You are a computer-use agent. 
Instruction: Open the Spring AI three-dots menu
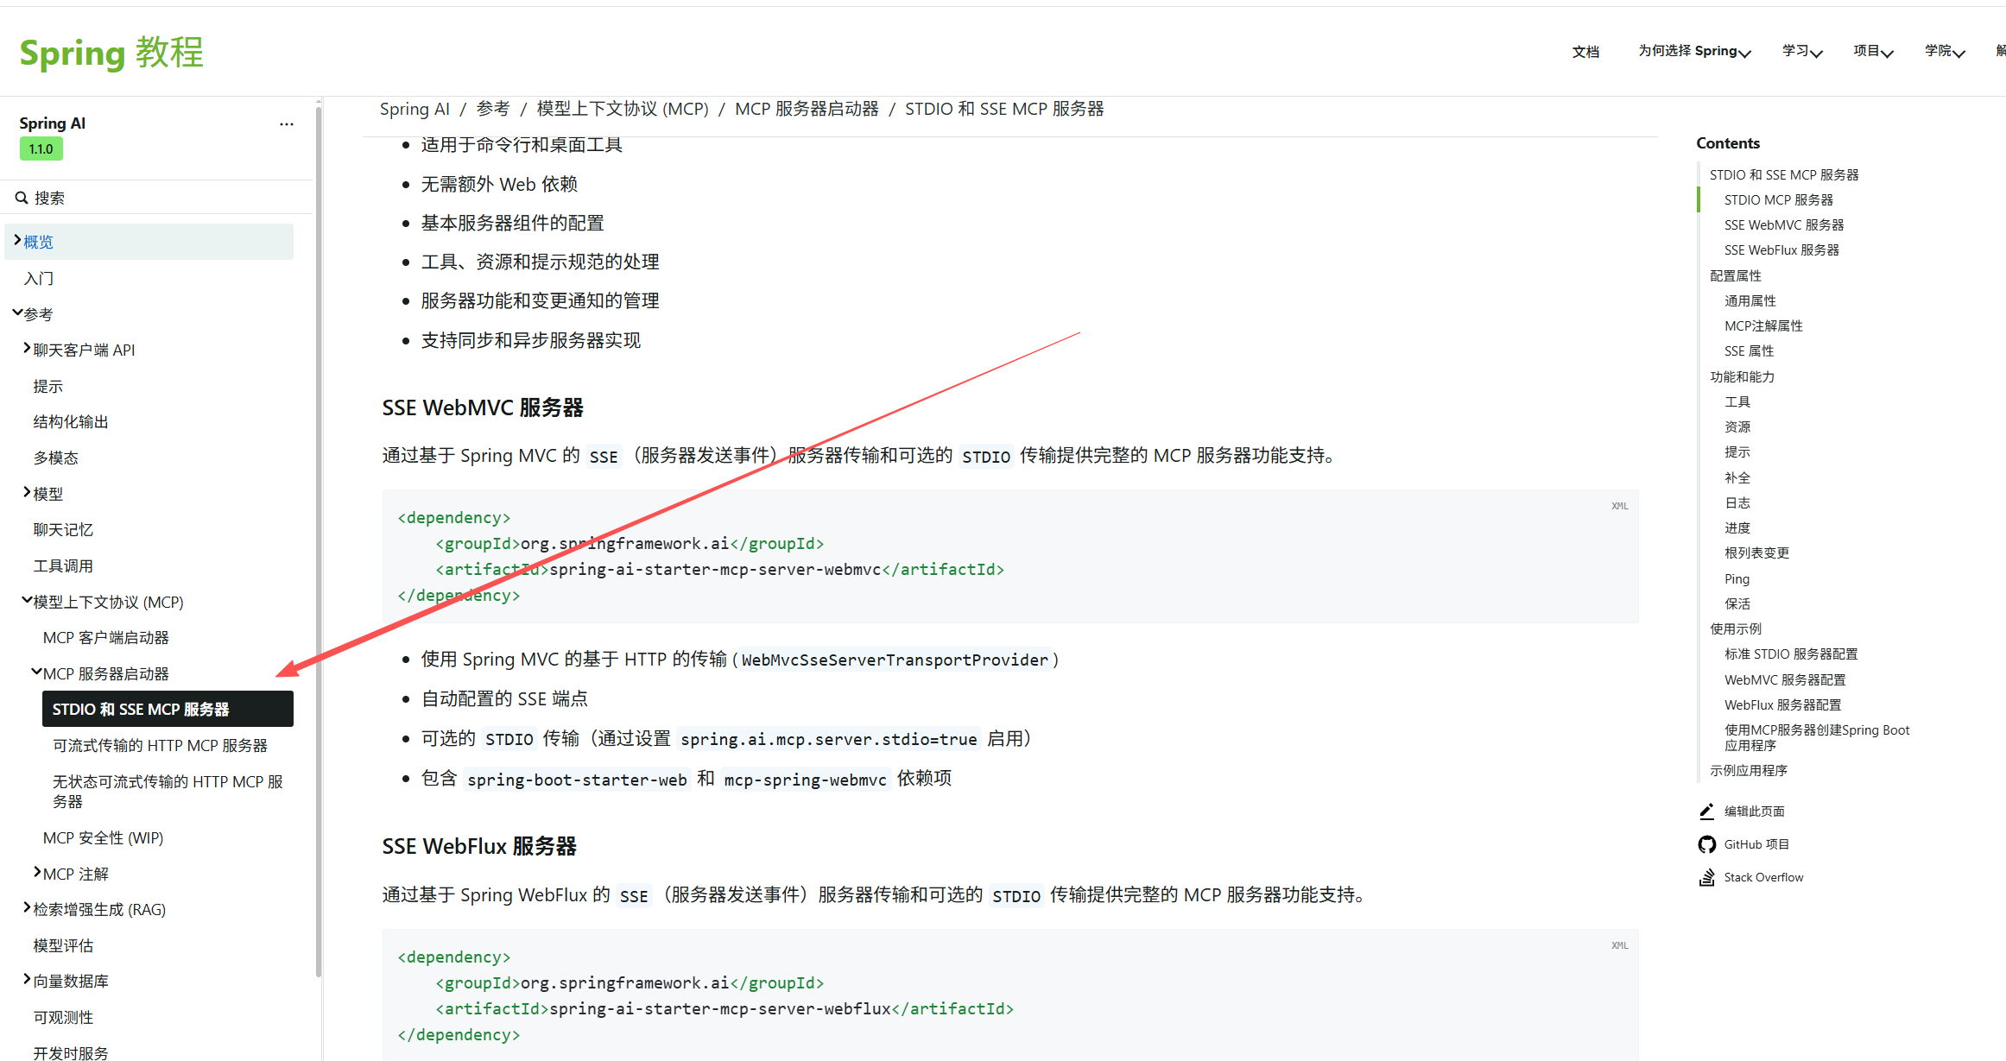[287, 124]
